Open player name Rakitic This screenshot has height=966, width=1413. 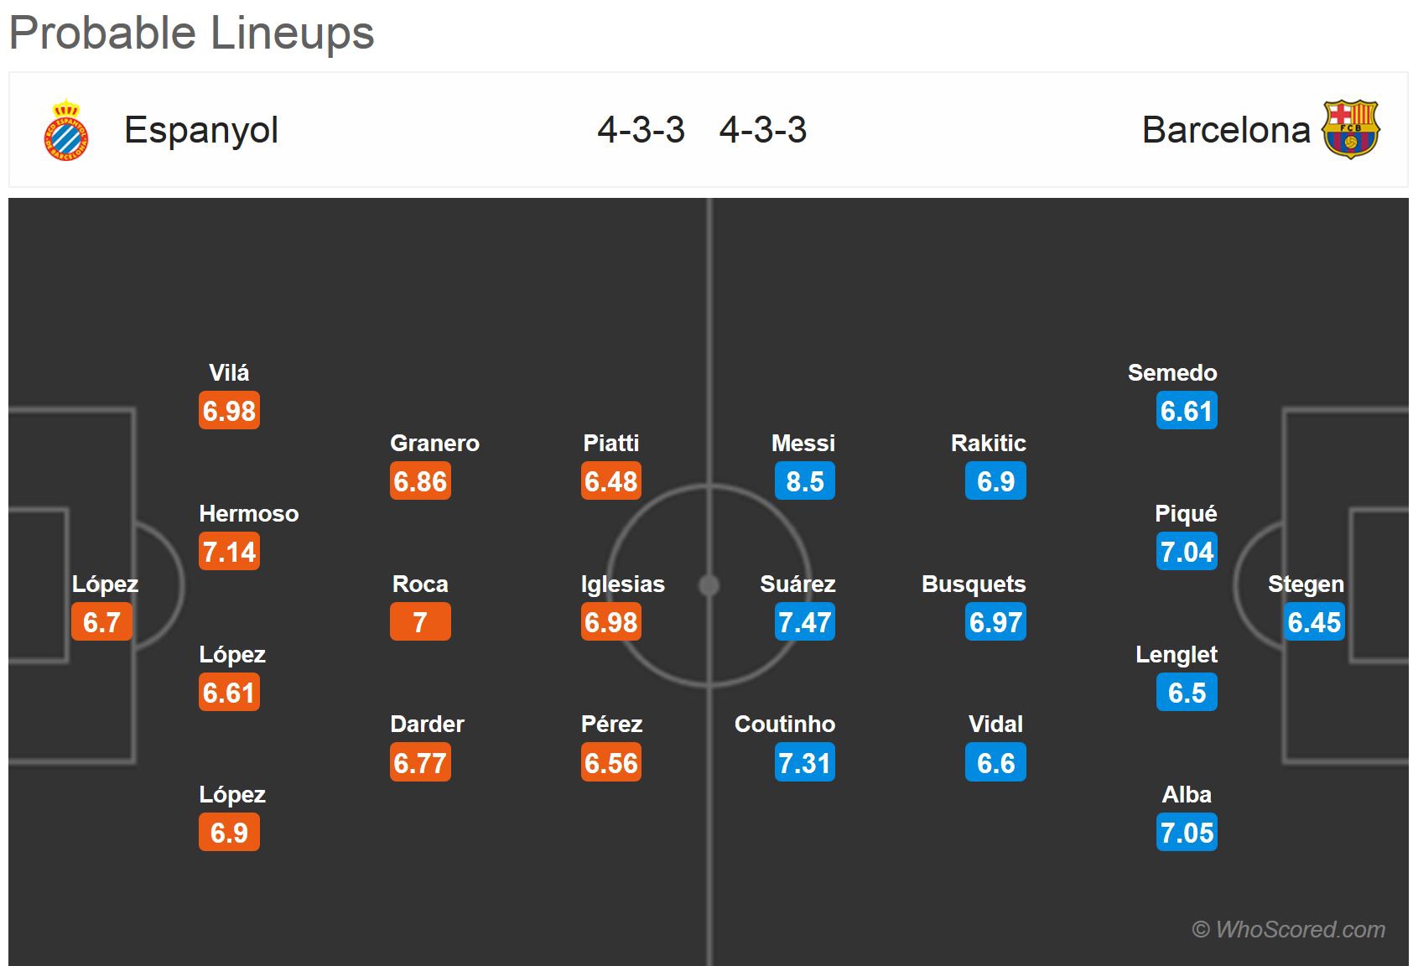pos(988,443)
